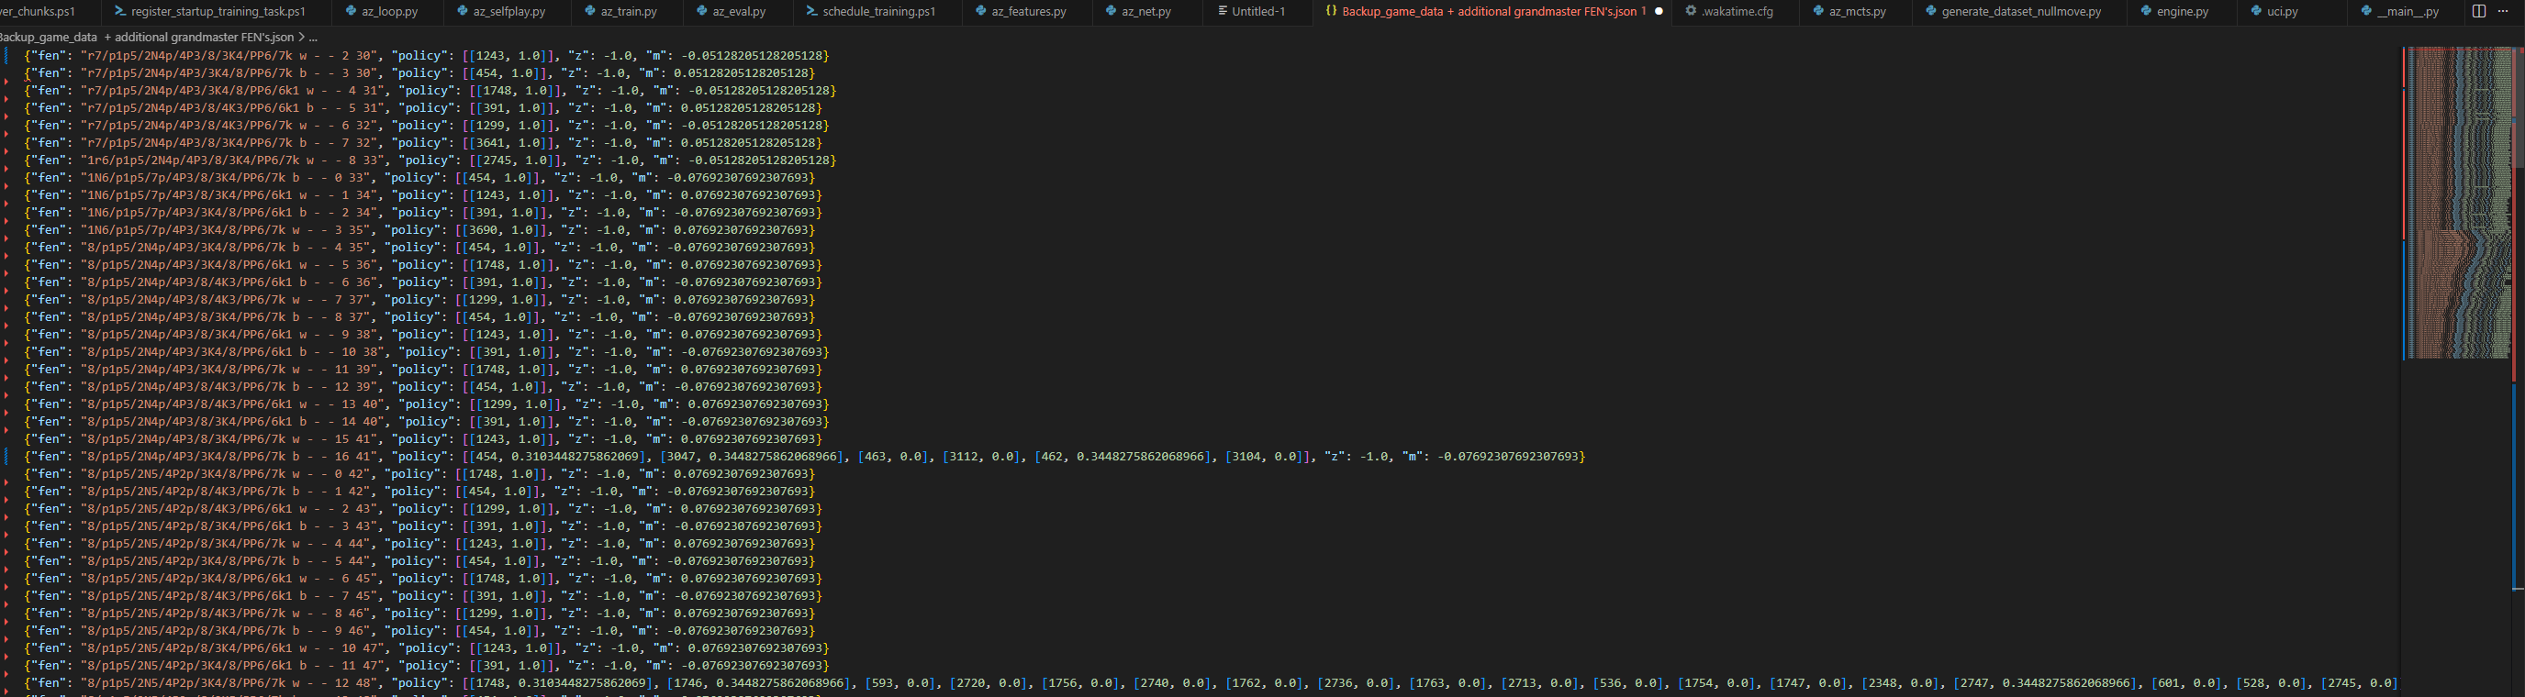The width and height of the screenshot is (2525, 697).
Task: Switch to the az_selfplay.py tab
Action: pos(508,12)
